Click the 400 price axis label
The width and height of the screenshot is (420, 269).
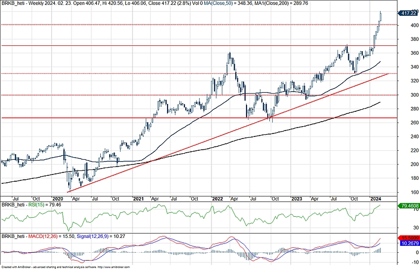coord(415,26)
